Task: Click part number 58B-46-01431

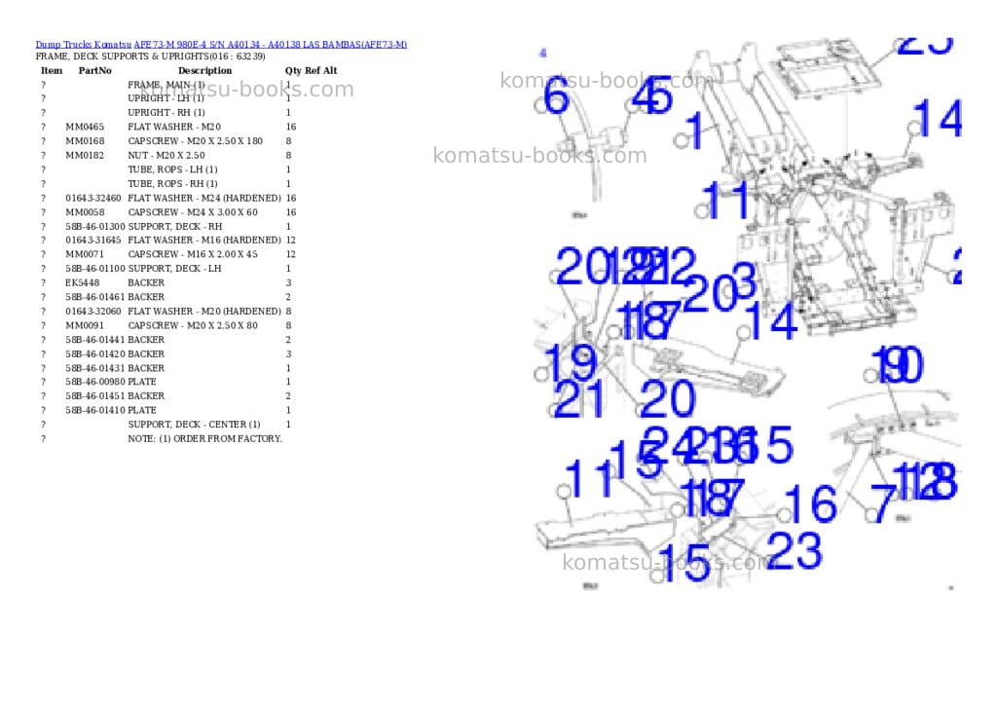Action: (95, 368)
